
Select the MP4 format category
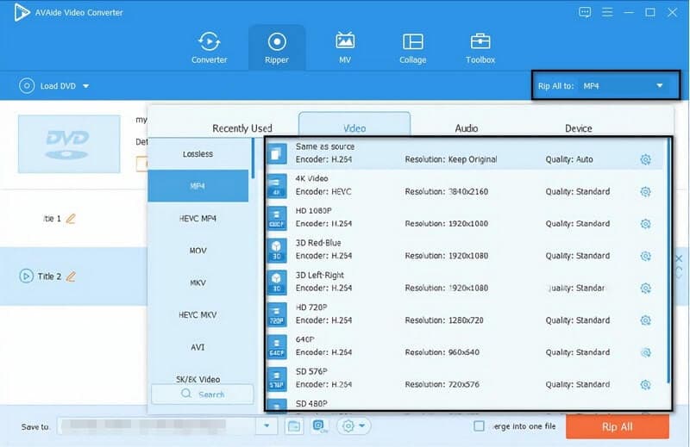click(198, 186)
